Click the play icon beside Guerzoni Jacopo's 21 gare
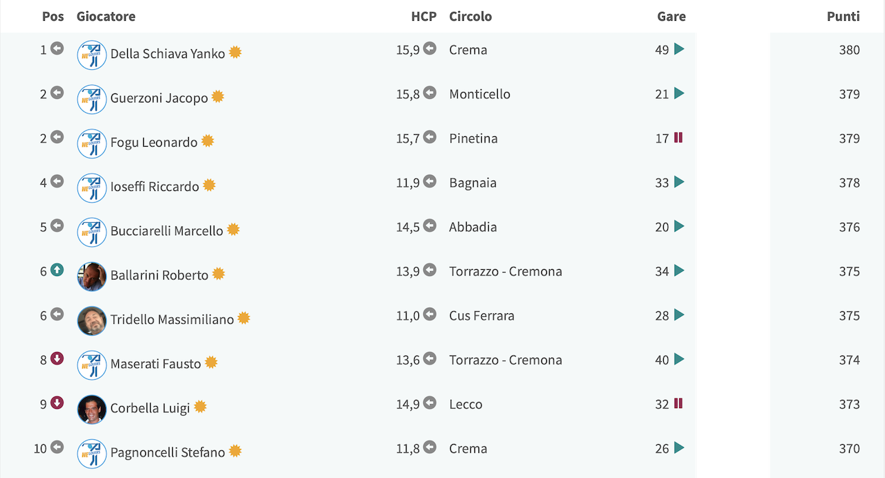Image resolution: width=885 pixels, height=478 pixels. [x=679, y=93]
